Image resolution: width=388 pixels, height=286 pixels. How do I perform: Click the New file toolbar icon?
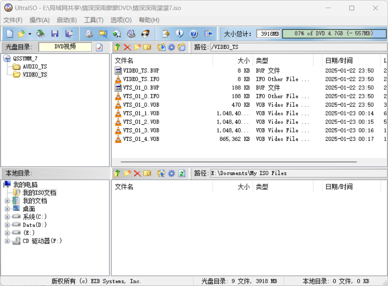point(10,34)
